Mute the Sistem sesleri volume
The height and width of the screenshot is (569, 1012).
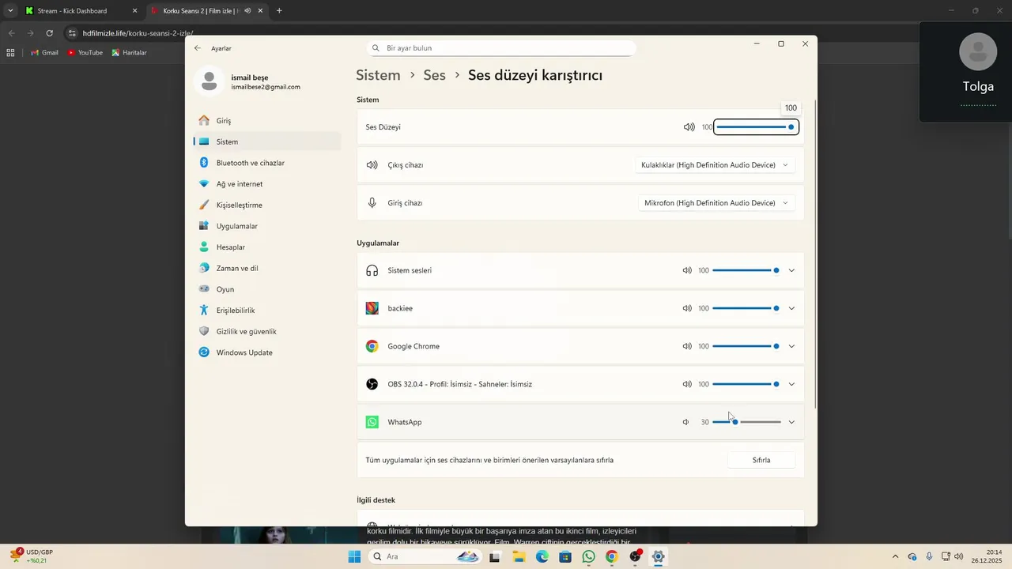(687, 270)
